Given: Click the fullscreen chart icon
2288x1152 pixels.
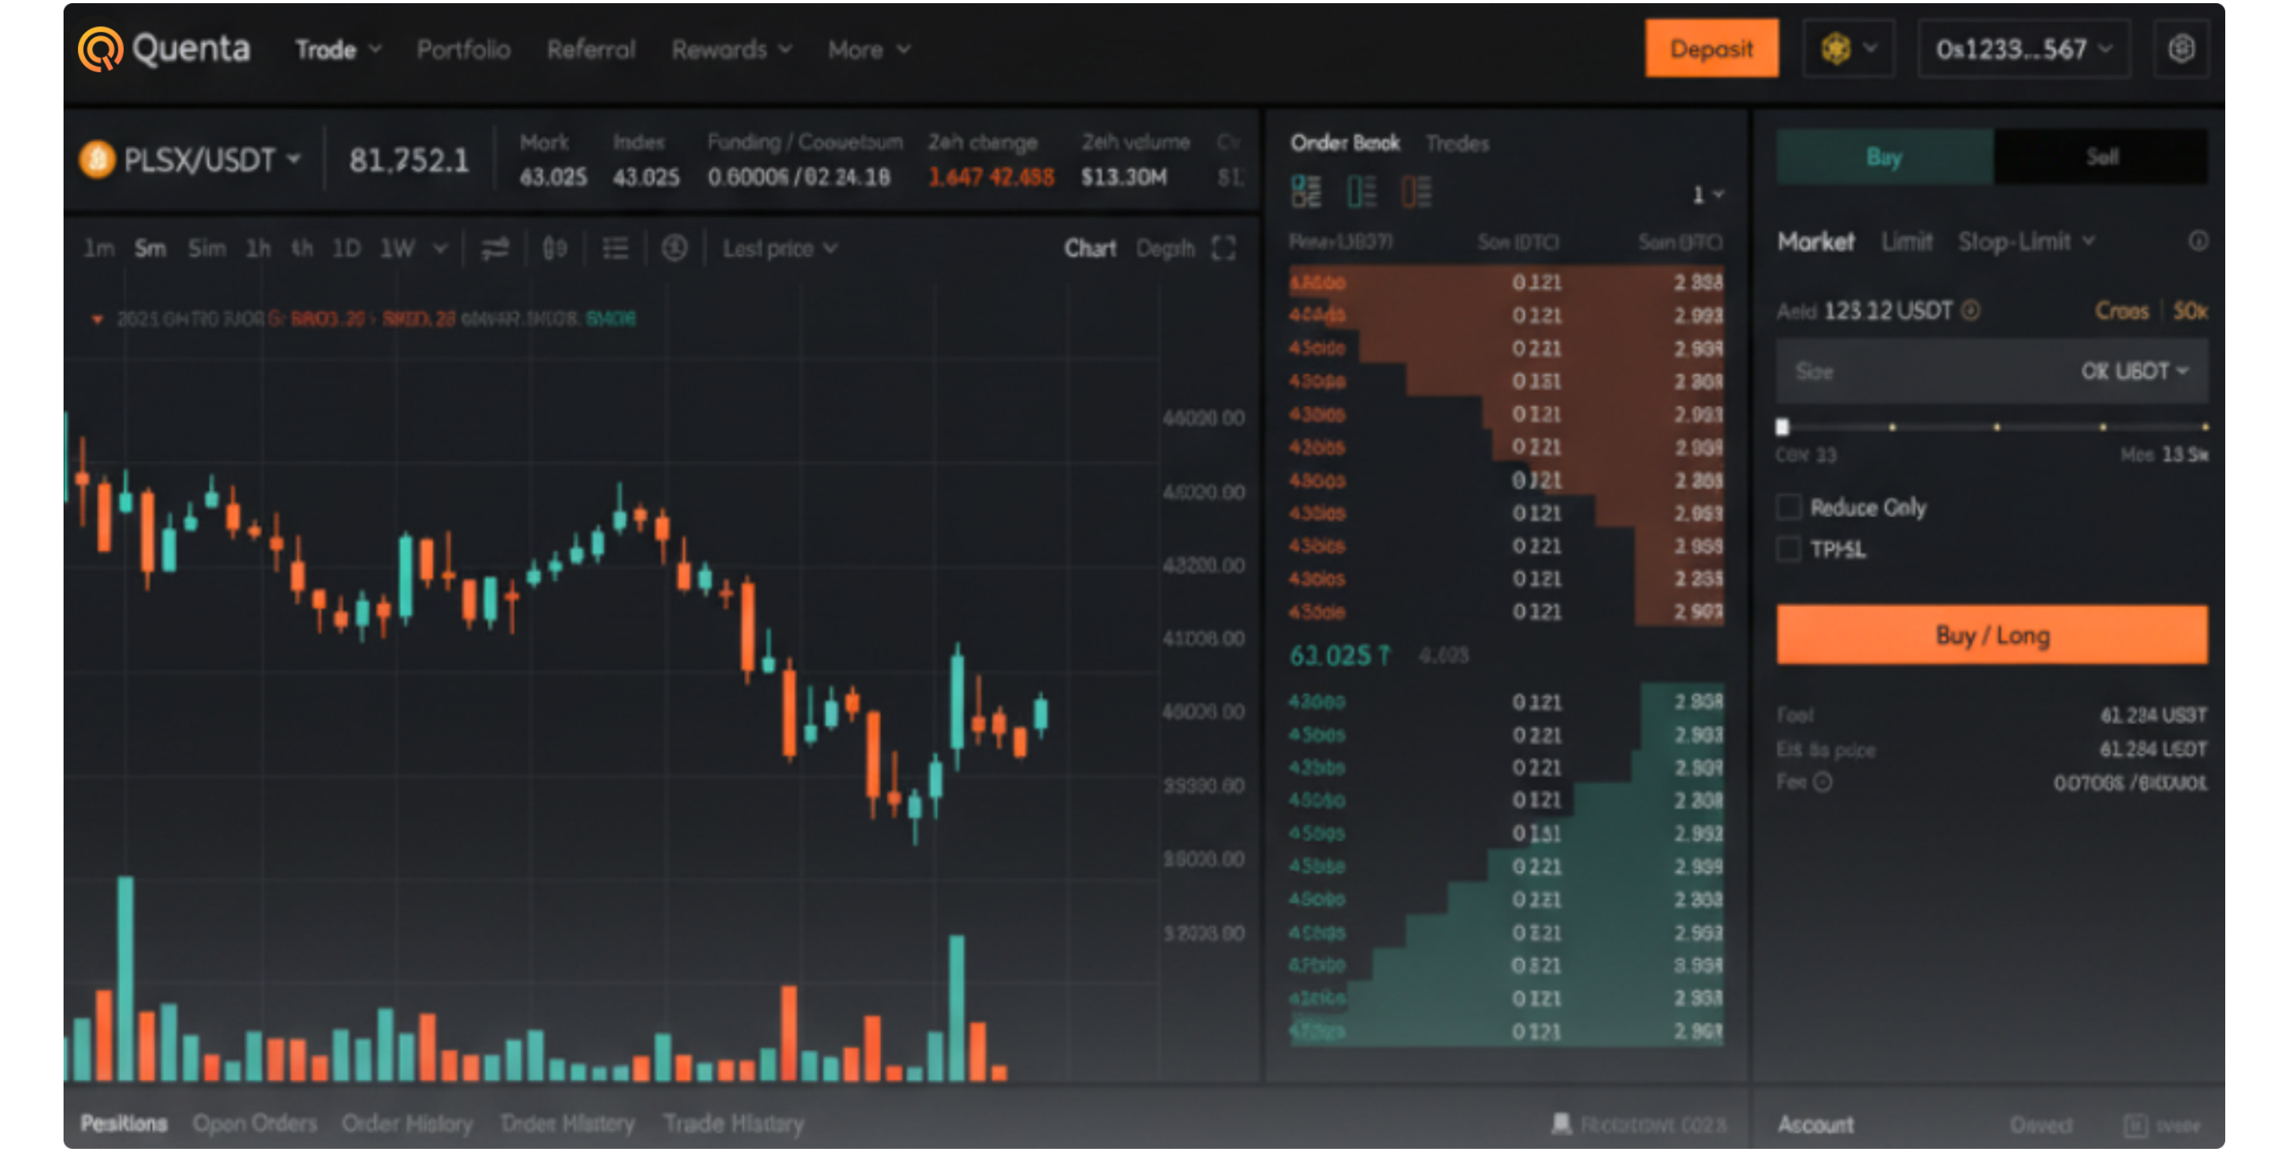Looking at the screenshot, I should (x=1223, y=249).
